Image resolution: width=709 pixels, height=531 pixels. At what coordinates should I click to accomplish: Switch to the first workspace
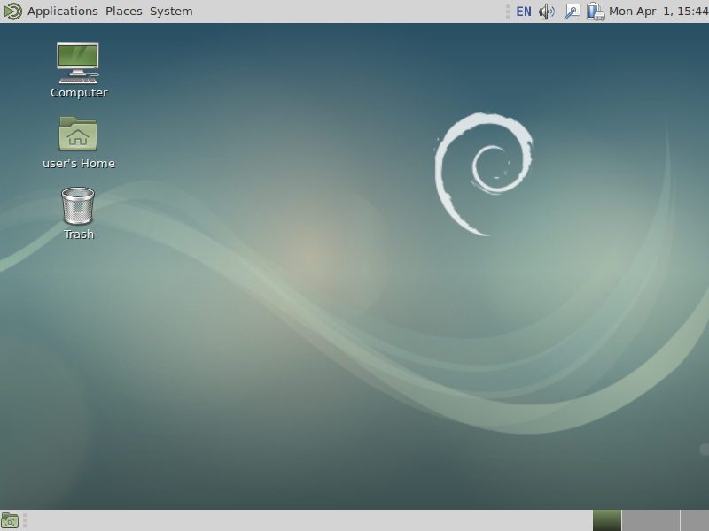point(607,520)
